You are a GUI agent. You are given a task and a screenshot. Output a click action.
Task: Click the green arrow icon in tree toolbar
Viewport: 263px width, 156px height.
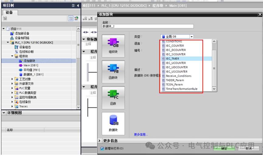(x=77, y=18)
